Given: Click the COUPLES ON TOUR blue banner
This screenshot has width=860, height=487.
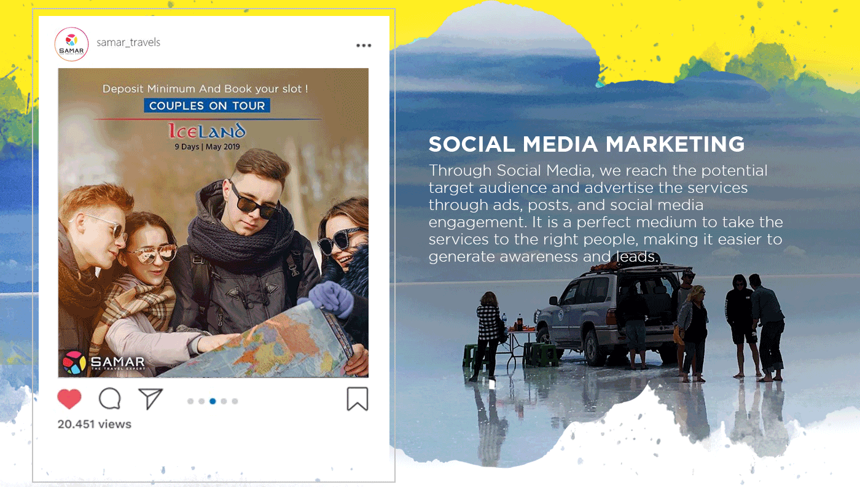Looking at the screenshot, I should (207, 106).
